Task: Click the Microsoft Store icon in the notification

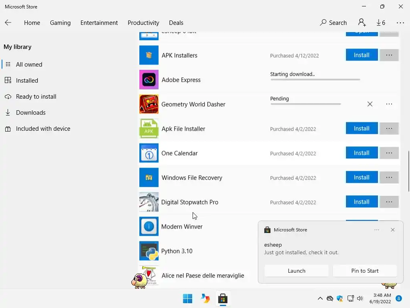Action: pos(267,230)
